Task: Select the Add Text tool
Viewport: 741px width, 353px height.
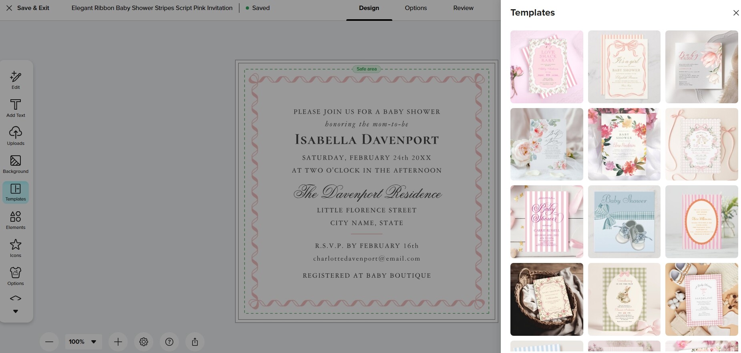Action: pyautogui.click(x=16, y=108)
